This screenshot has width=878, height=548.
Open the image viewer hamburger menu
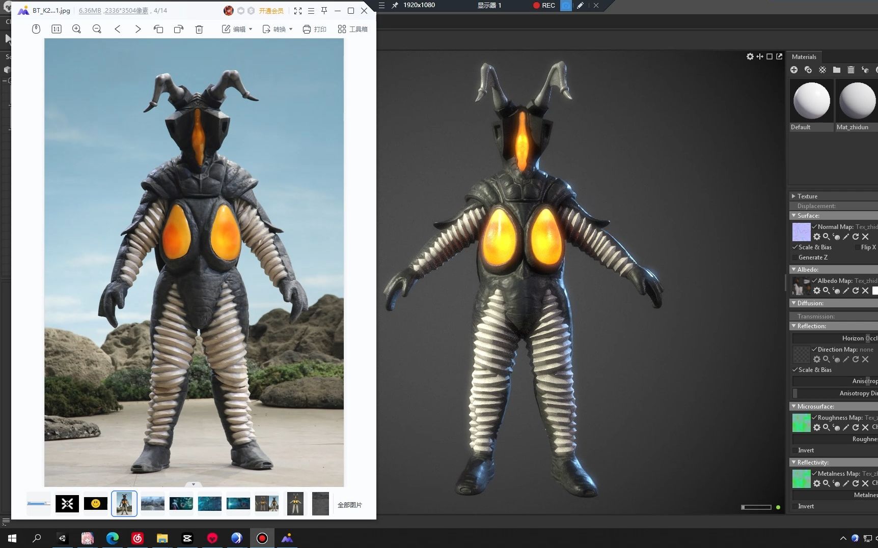point(311,11)
